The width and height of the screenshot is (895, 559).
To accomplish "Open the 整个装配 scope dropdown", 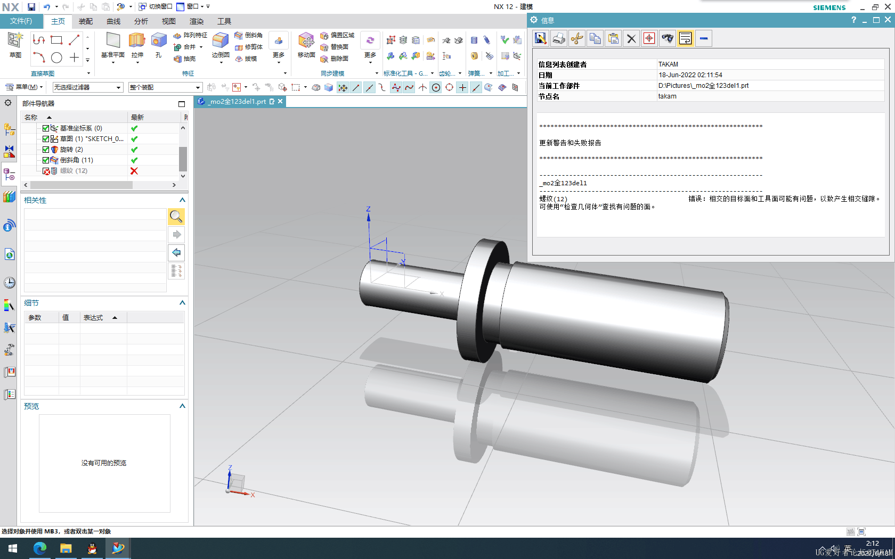I will (165, 87).
